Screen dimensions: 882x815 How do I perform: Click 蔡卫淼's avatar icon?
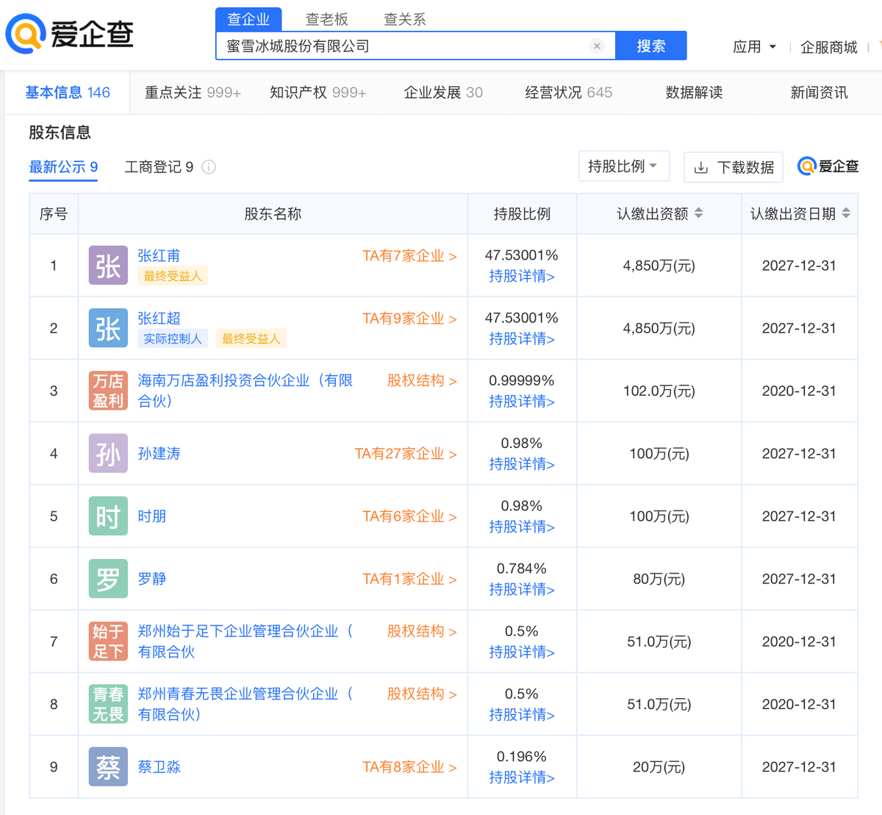[108, 766]
